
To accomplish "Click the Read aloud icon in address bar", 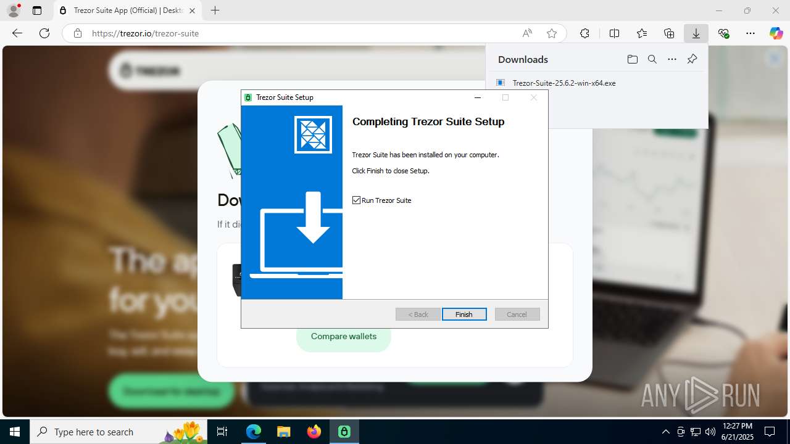I will pyautogui.click(x=527, y=33).
